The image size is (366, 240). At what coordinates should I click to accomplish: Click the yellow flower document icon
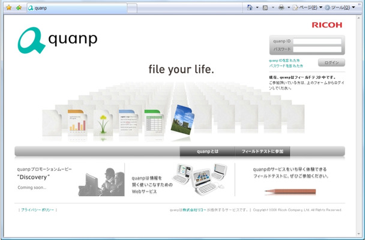coord(103,123)
